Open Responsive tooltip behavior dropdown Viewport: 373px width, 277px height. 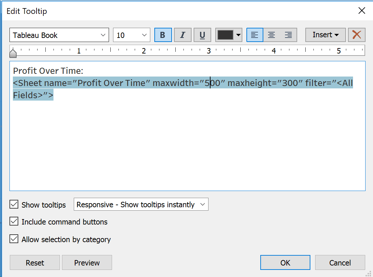tap(141, 205)
